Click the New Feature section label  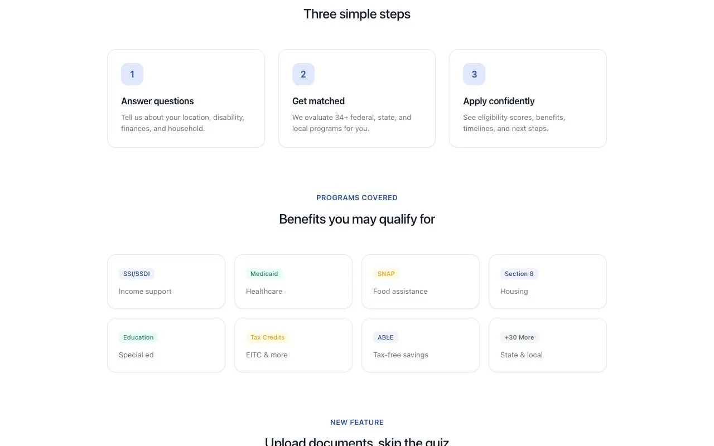(x=357, y=423)
